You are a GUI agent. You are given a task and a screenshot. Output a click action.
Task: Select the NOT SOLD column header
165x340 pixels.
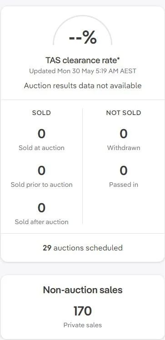(124, 113)
